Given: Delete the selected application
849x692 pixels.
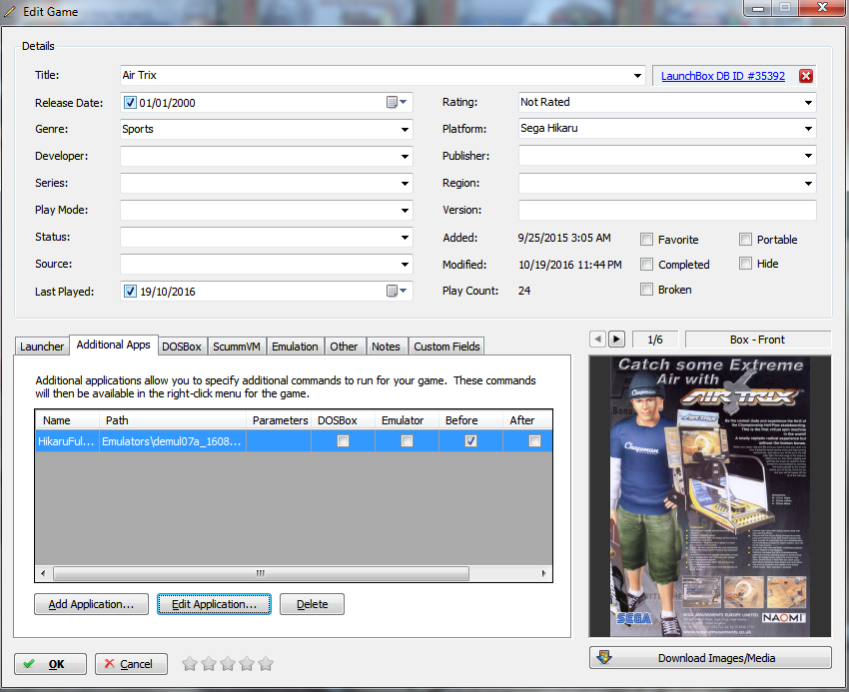Looking at the screenshot, I should click(312, 604).
